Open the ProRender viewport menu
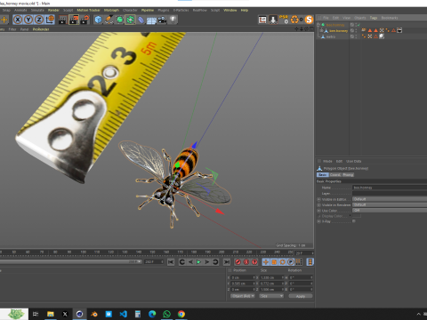The width and height of the screenshot is (427, 320). click(x=41, y=29)
